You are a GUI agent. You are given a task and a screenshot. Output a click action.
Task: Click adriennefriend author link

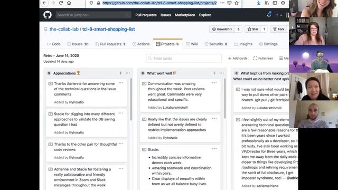(268, 186)
